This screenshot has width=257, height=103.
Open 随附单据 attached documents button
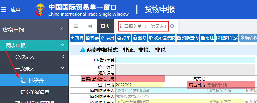227,38
